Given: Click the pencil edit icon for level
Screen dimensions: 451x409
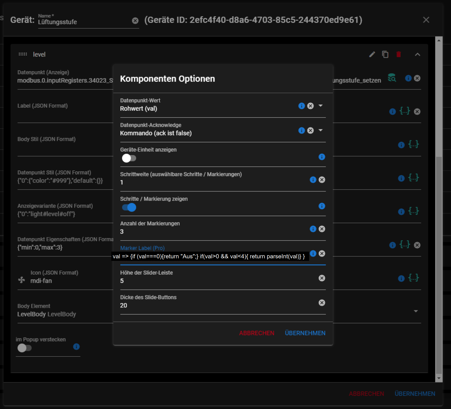Looking at the screenshot, I should [x=372, y=54].
